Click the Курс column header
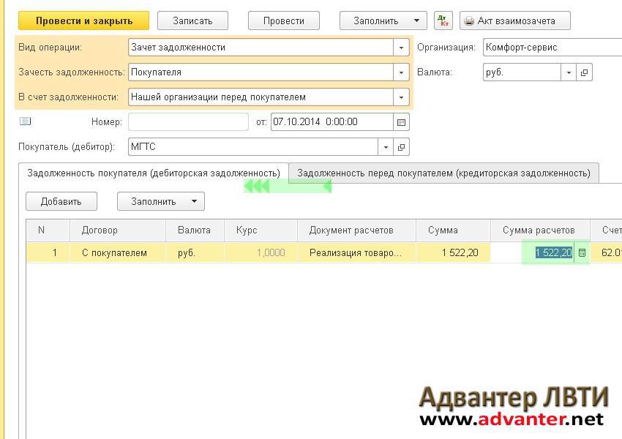Viewport: 622px width, 439px height. pyautogui.click(x=261, y=230)
